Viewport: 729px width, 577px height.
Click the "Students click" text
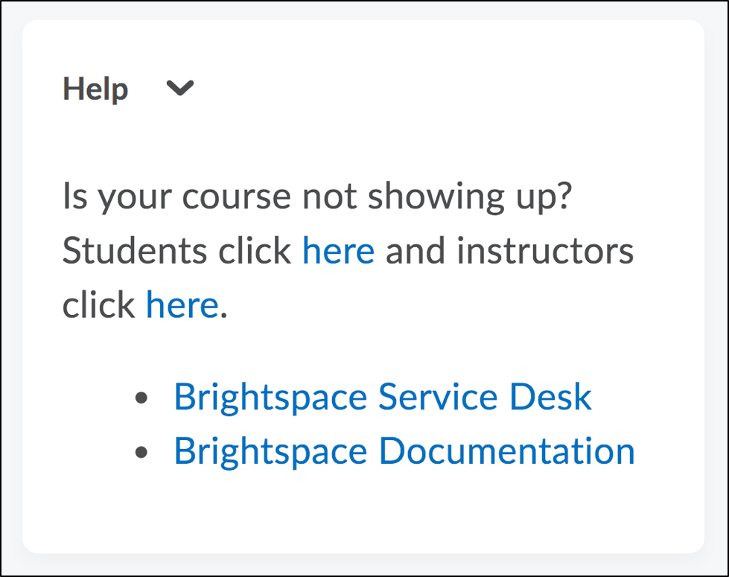tap(176, 251)
